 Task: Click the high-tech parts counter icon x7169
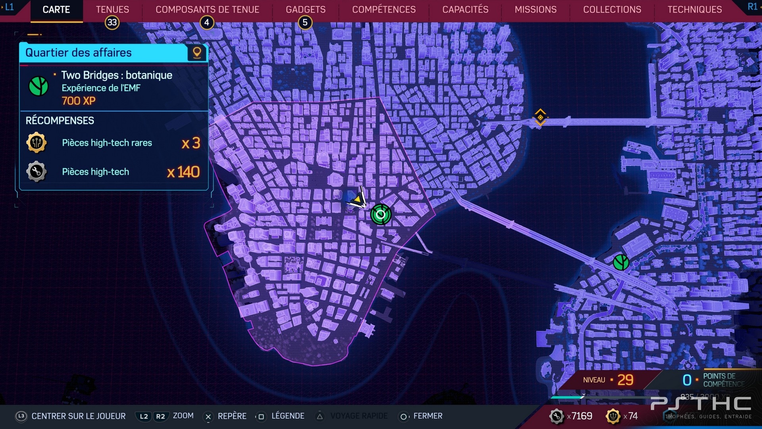pos(556,416)
